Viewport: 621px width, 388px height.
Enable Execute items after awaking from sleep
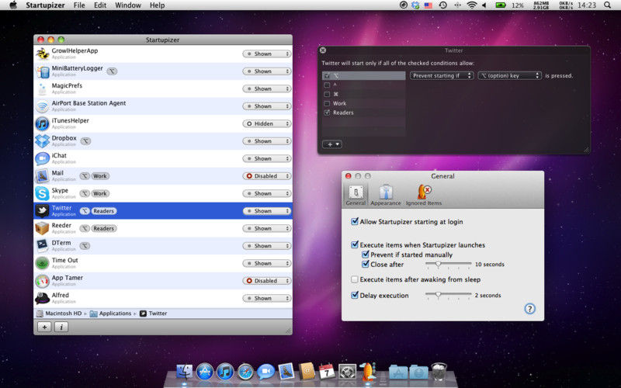coord(355,279)
